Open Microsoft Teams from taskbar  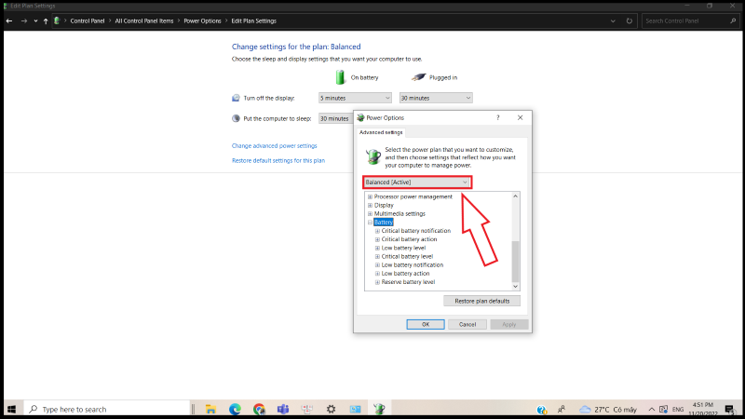pyautogui.click(x=283, y=409)
